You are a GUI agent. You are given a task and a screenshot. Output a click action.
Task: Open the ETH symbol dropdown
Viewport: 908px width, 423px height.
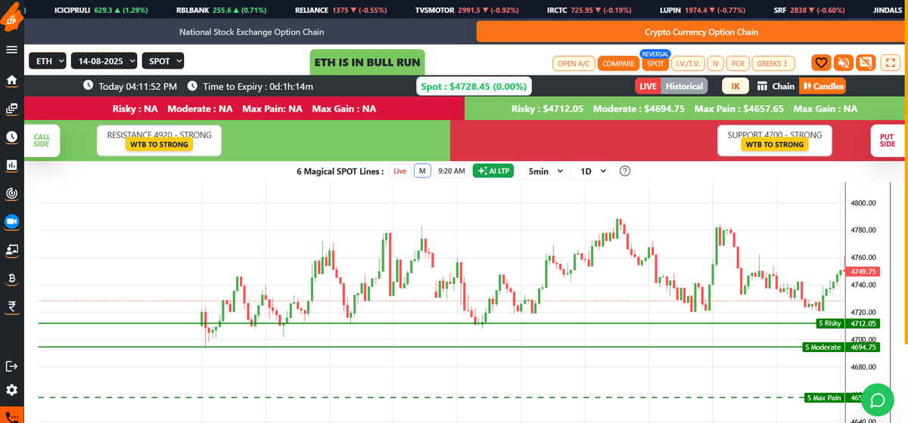(x=48, y=61)
